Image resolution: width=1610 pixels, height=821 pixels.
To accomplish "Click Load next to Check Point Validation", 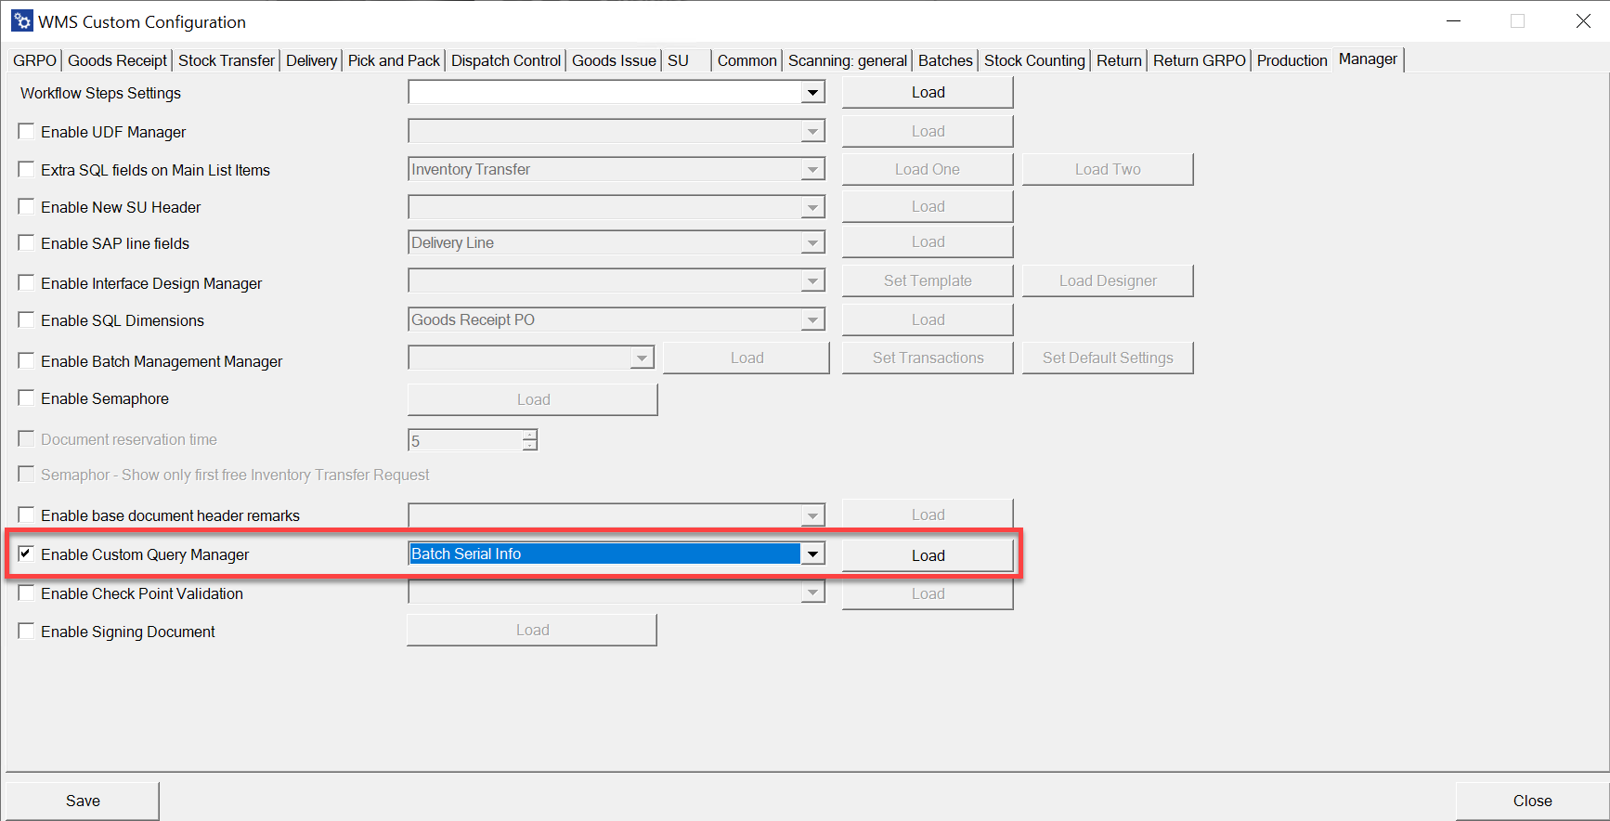I will click(928, 593).
